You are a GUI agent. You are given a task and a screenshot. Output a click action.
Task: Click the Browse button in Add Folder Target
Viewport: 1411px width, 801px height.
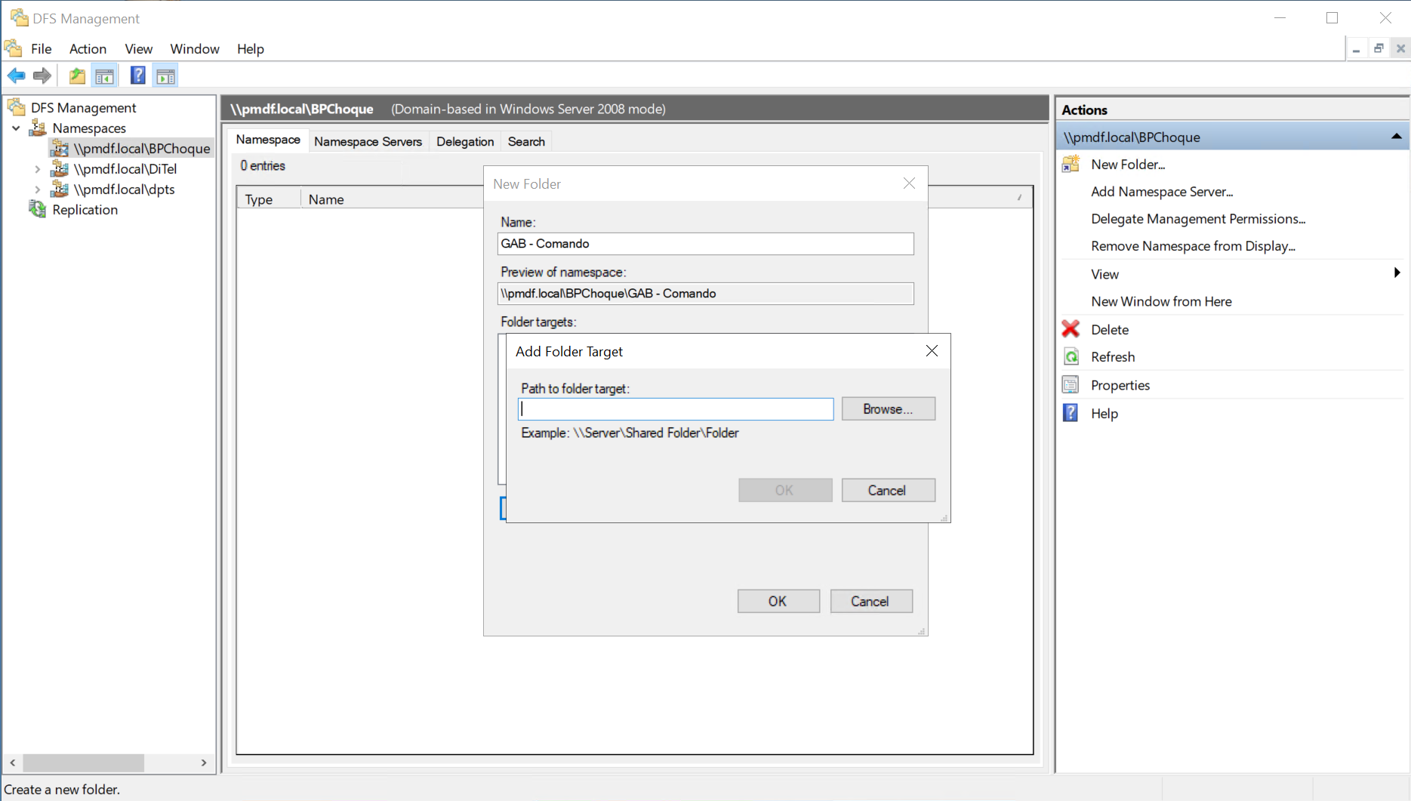coord(888,408)
